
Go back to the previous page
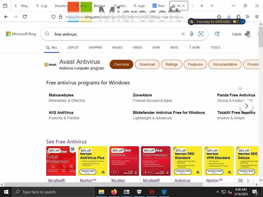coord(6,17)
